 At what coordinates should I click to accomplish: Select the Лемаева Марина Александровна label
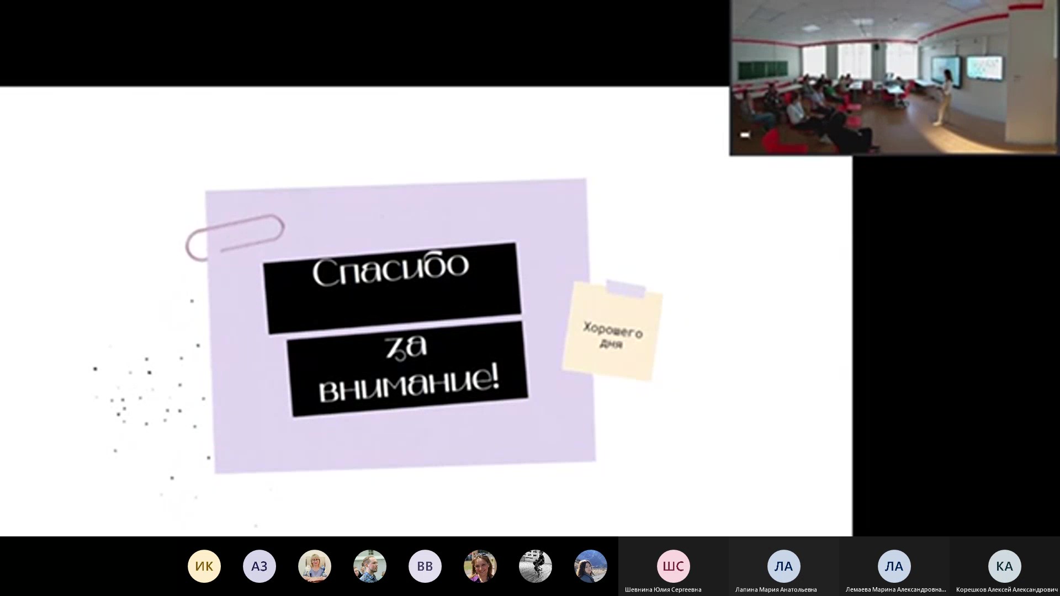coord(895,589)
